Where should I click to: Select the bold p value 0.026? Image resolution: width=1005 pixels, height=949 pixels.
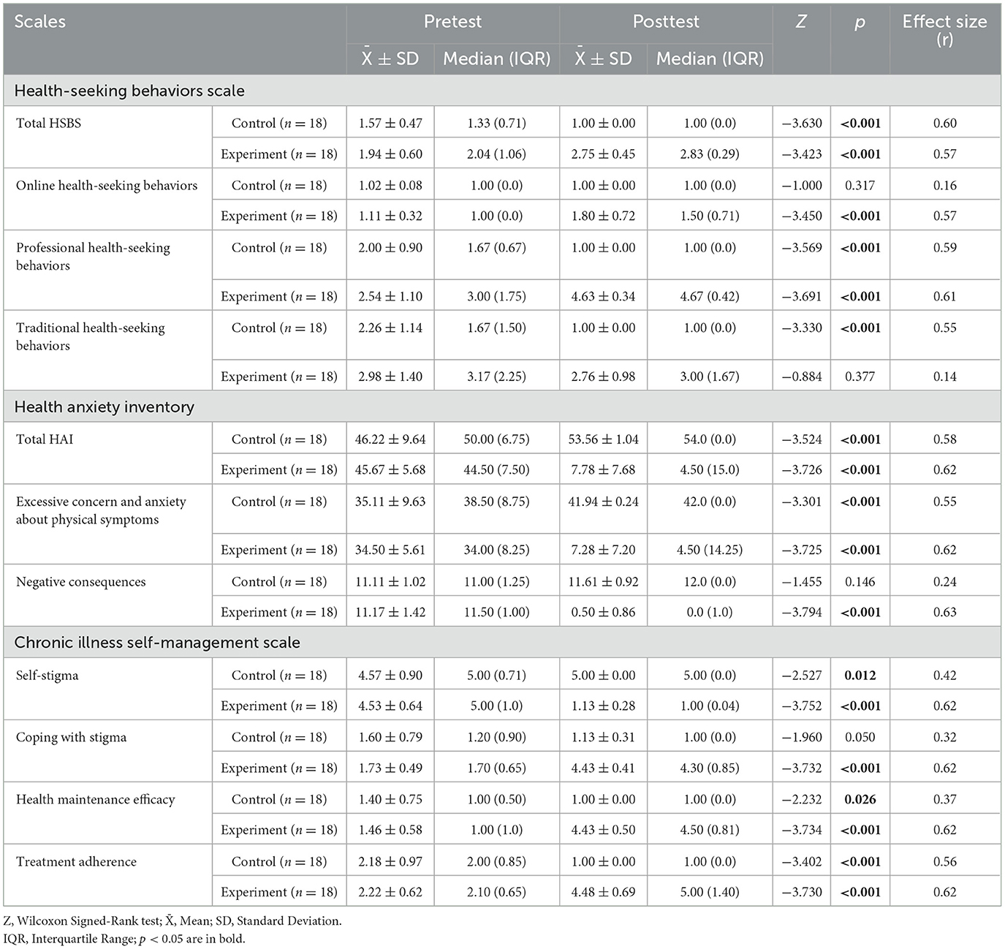click(860, 800)
